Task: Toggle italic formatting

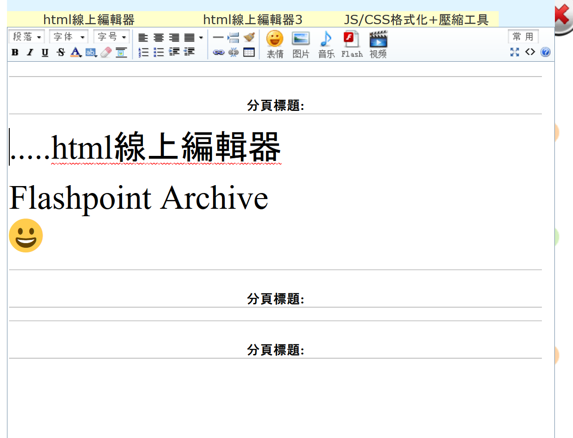Action: [x=30, y=52]
